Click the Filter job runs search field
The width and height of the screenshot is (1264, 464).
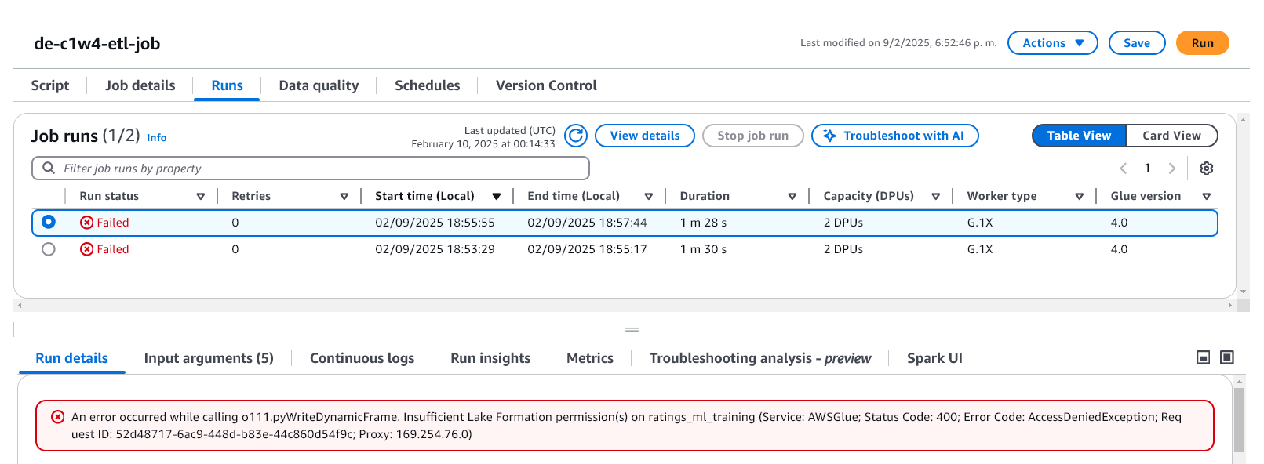[314, 169]
